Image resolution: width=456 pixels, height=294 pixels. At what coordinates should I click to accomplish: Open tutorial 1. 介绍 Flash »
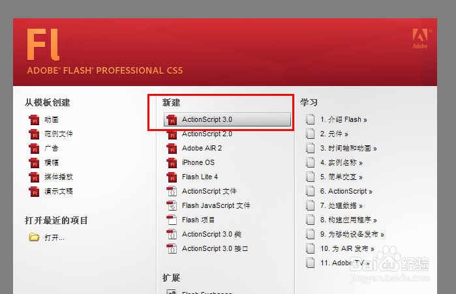[x=343, y=119]
